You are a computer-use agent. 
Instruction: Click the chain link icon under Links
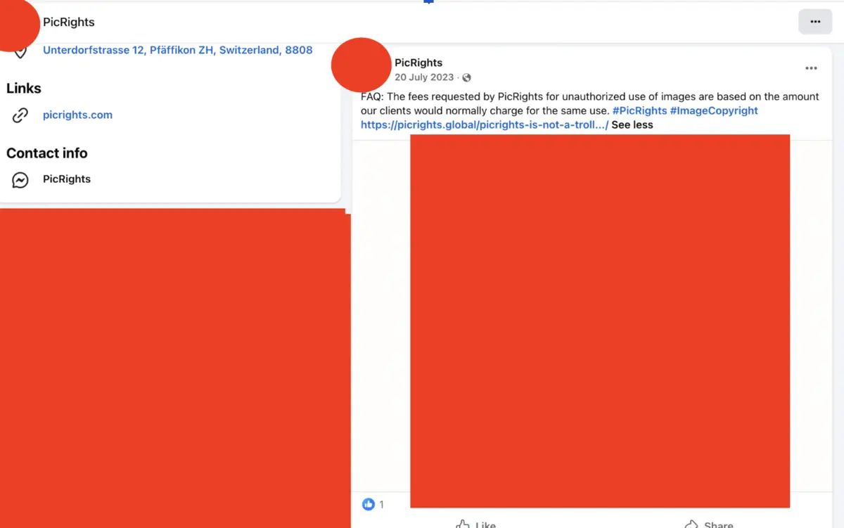pos(20,115)
